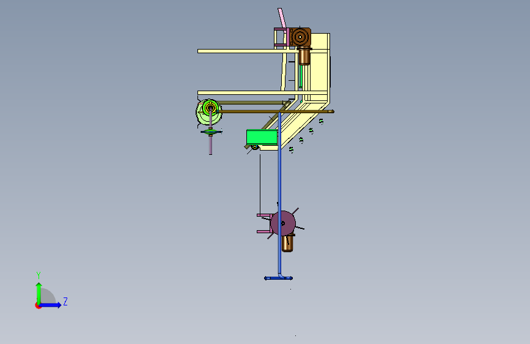Select the yellow diagonal sloped frame section
The image size is (530, 344).
298,127
